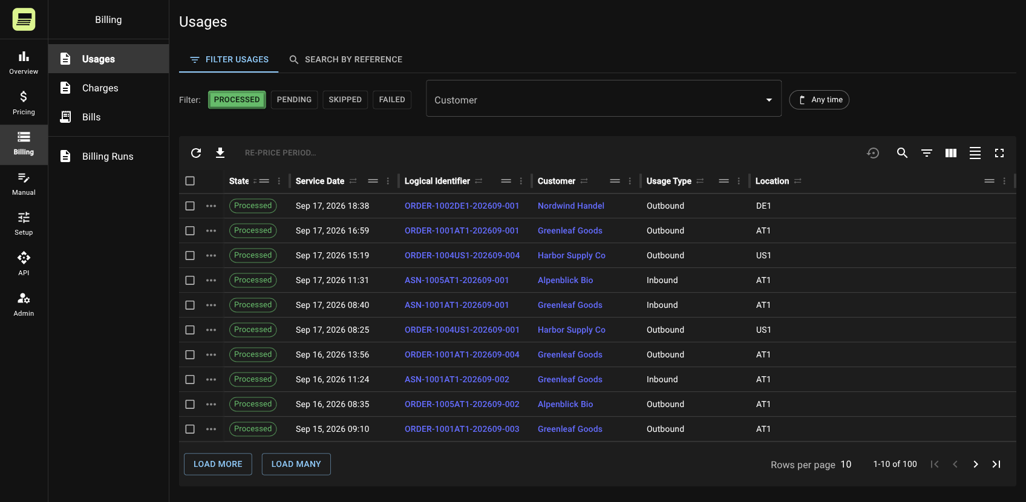
Task: Tick the checkbox for ORDER-1001AT1-202609-003
Action: tap(190, 429)
